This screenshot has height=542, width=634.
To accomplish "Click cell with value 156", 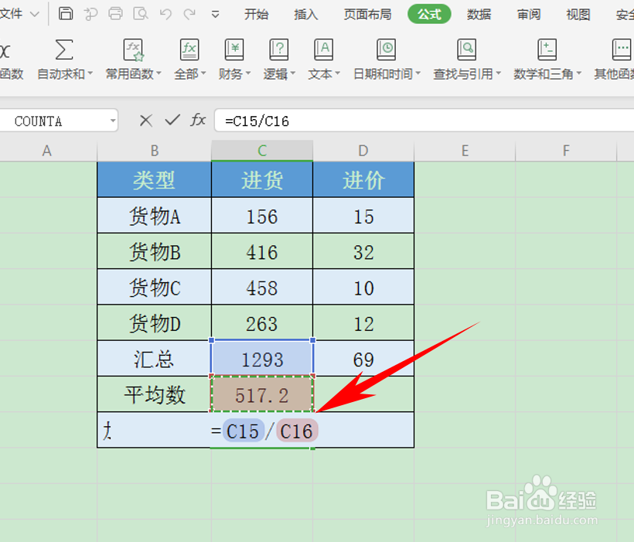I will [262, 216].
